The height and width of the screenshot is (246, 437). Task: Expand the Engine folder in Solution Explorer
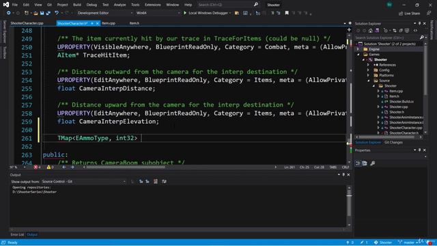pyautogui.click(x=358, y=49)
